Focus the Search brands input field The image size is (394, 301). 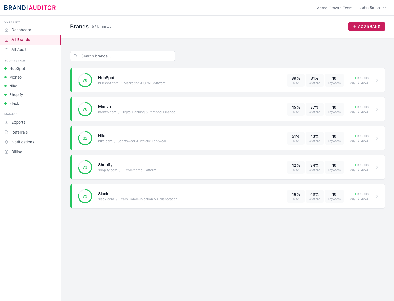(x=123, y=56)
